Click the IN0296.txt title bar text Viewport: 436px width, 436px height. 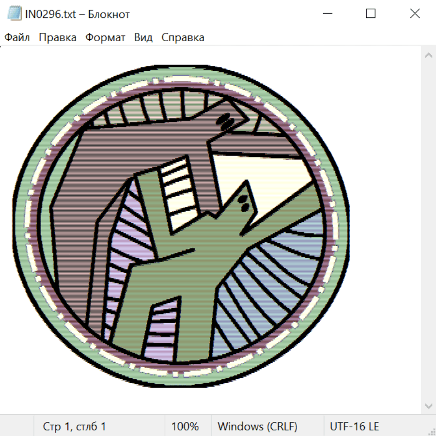click(x=78, y=14)
